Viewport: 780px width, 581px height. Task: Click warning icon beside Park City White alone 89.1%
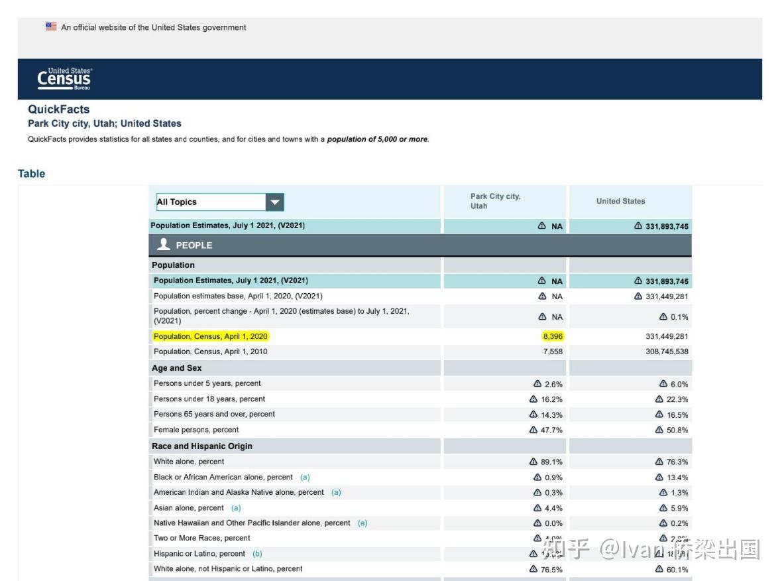point(533,462)
